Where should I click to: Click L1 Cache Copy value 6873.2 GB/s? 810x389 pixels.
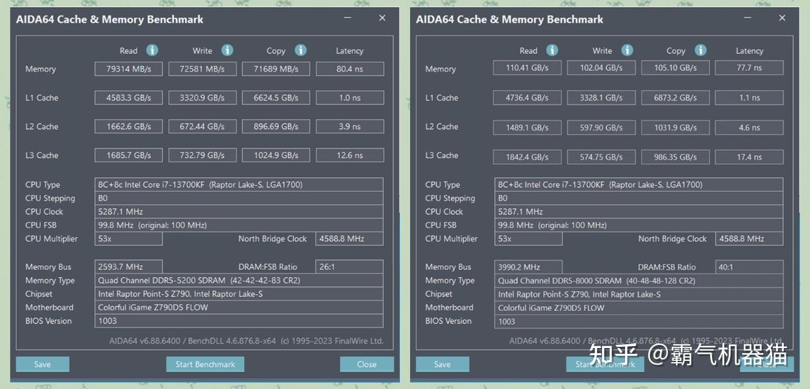tap(676, 97)
